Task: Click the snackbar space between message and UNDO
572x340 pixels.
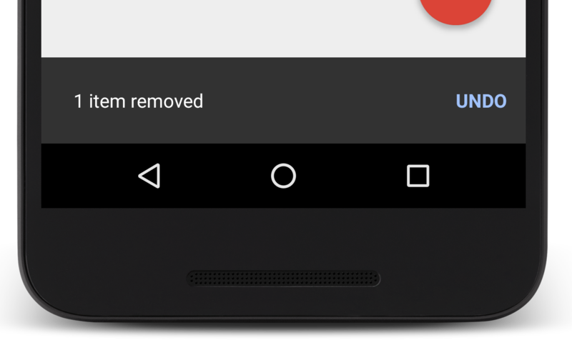Action: click(x=328, y=101)
